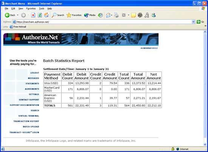This screenshot has width=208, height=152.
Task: Click the SSL padlock status bar icon
Action: 172,149
